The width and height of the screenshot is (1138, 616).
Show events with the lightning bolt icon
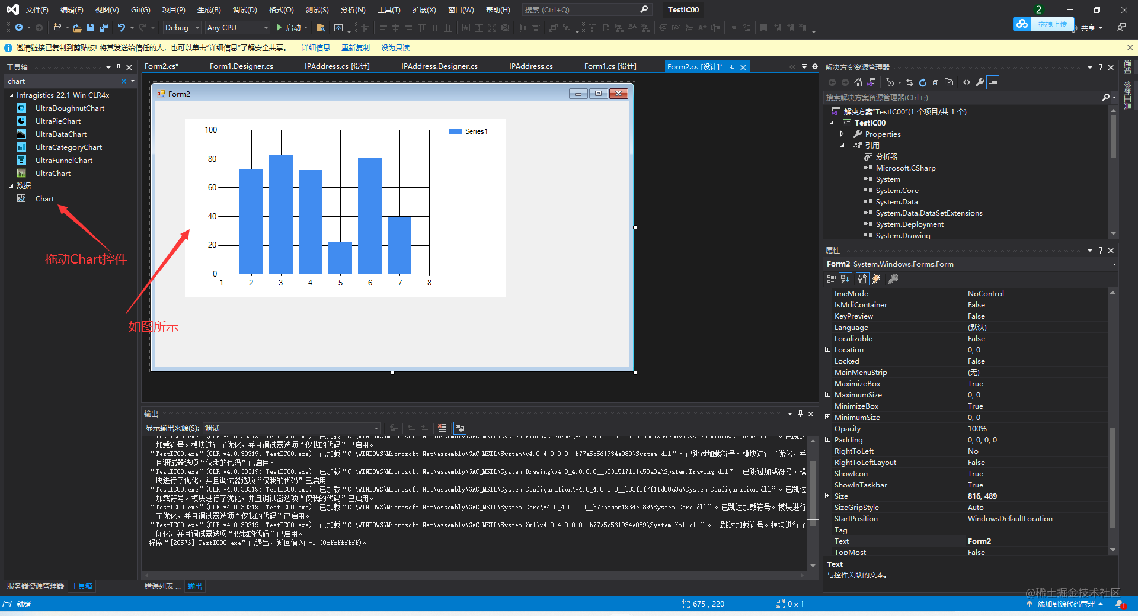point(876,279)
